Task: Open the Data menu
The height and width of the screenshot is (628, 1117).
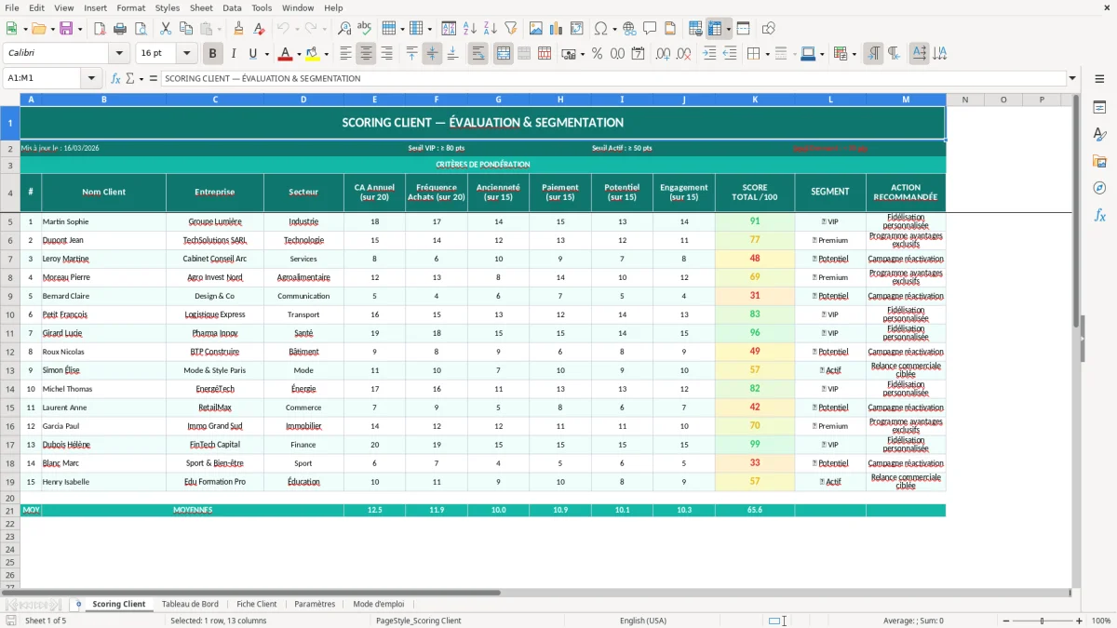Action: [x=232, y=7]
